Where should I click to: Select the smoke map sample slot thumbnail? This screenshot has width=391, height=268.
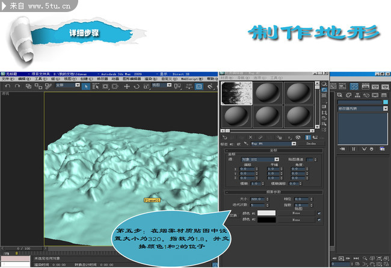236,93
